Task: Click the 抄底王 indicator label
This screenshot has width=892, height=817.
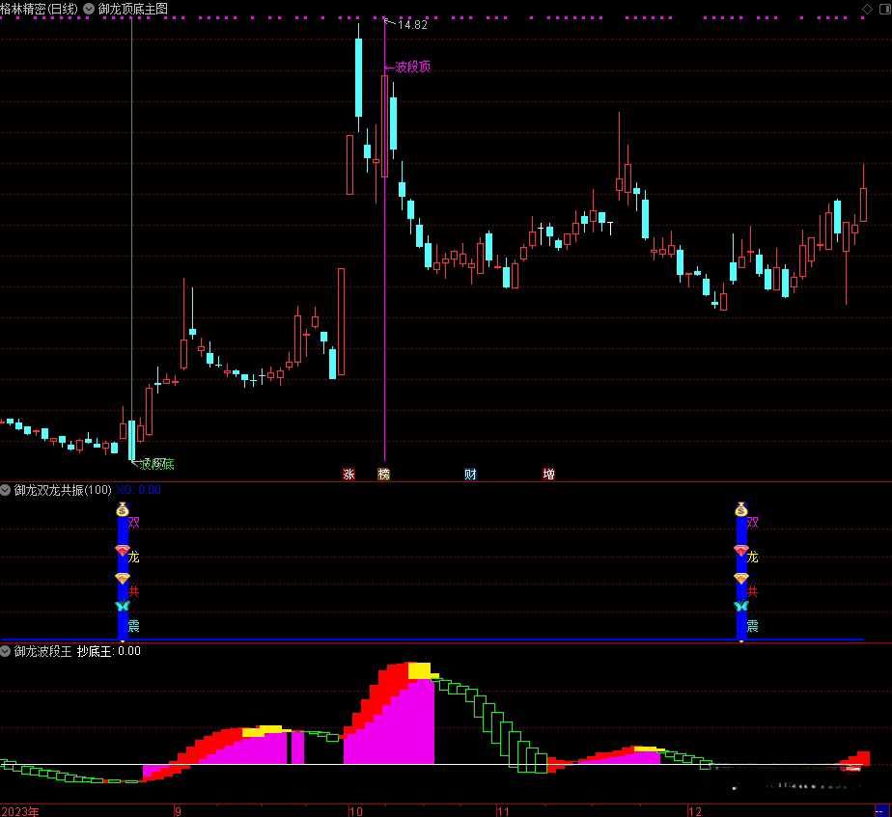Action: pos(95,651)
